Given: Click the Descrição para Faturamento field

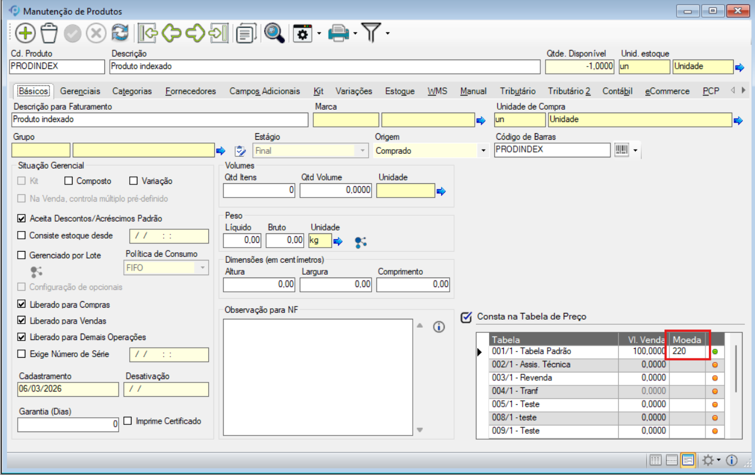Looking at the screenshot, I should coord(159,120).
